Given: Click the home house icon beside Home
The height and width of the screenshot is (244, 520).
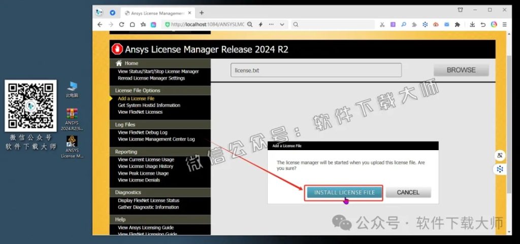Looking at the screenshot, I should coord(119,63).
